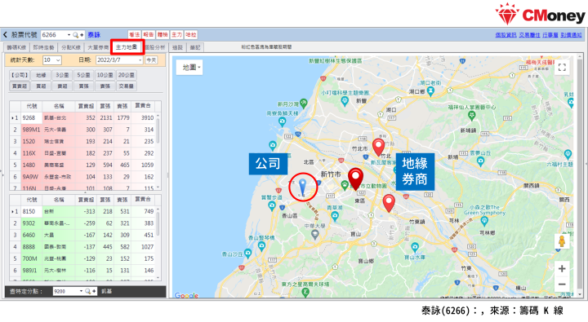Select the 買超 sort mode
This screenshot has width=588, height=322.
(41, 86)
